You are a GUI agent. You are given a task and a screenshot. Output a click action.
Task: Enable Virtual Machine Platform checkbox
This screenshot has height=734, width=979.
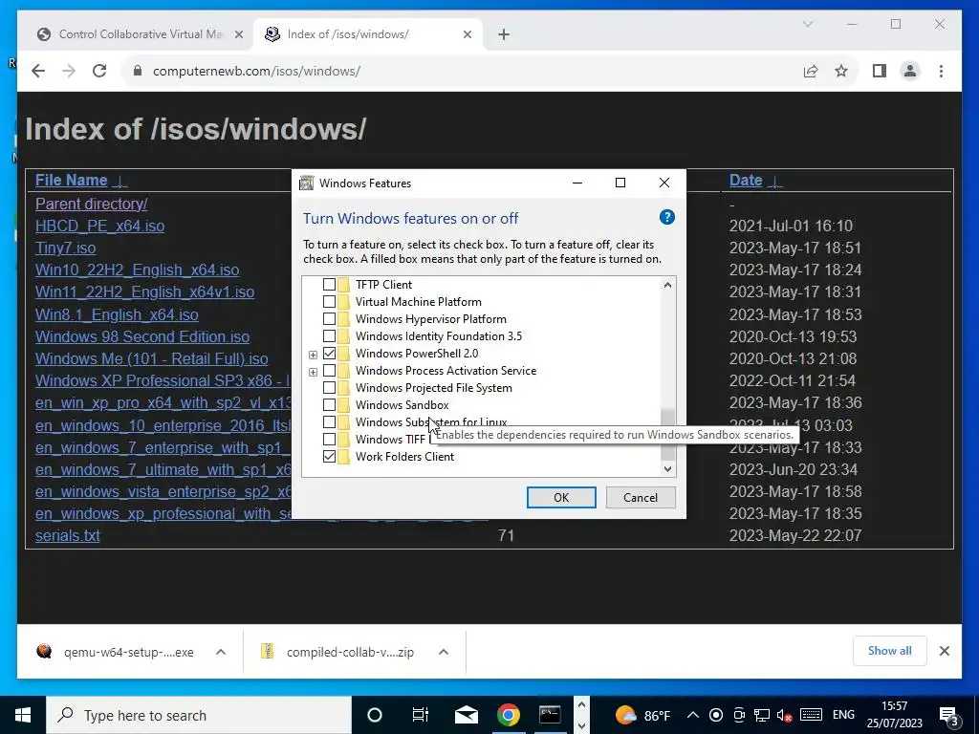point(329,301)
